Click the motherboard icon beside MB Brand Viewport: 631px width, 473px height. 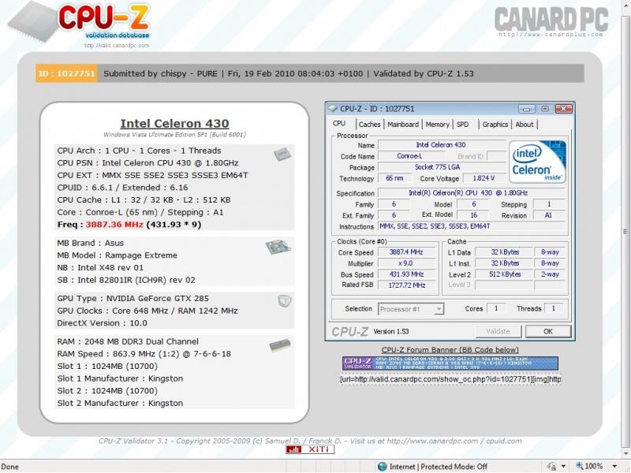point(278,247)
